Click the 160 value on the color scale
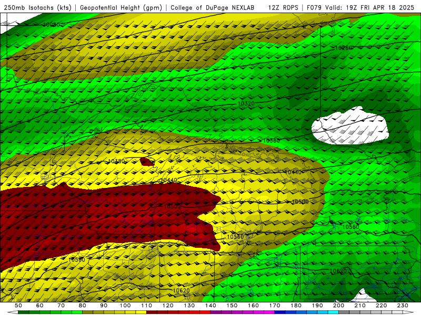421x315 pixels. pos(253,306)
